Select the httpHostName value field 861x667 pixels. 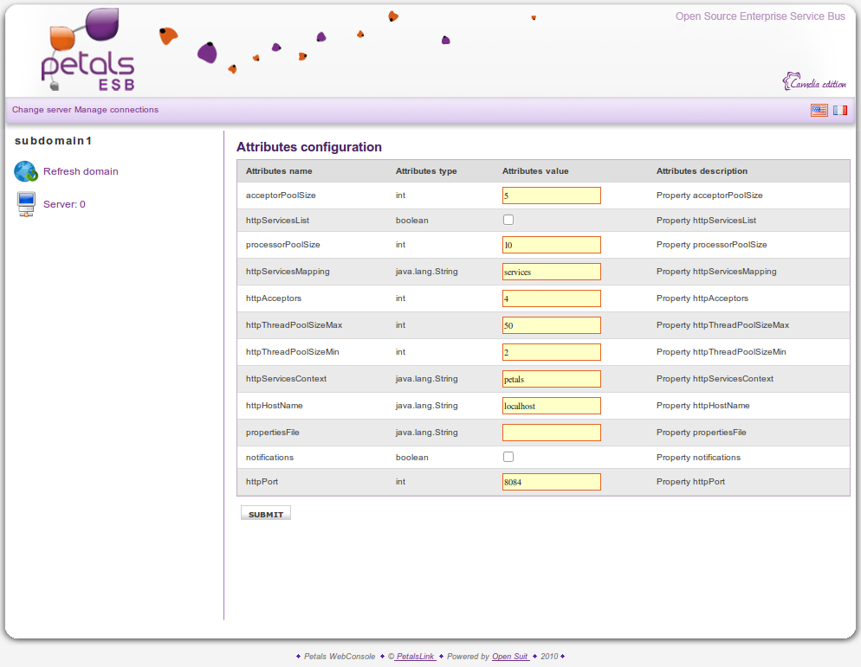(551, 406)
